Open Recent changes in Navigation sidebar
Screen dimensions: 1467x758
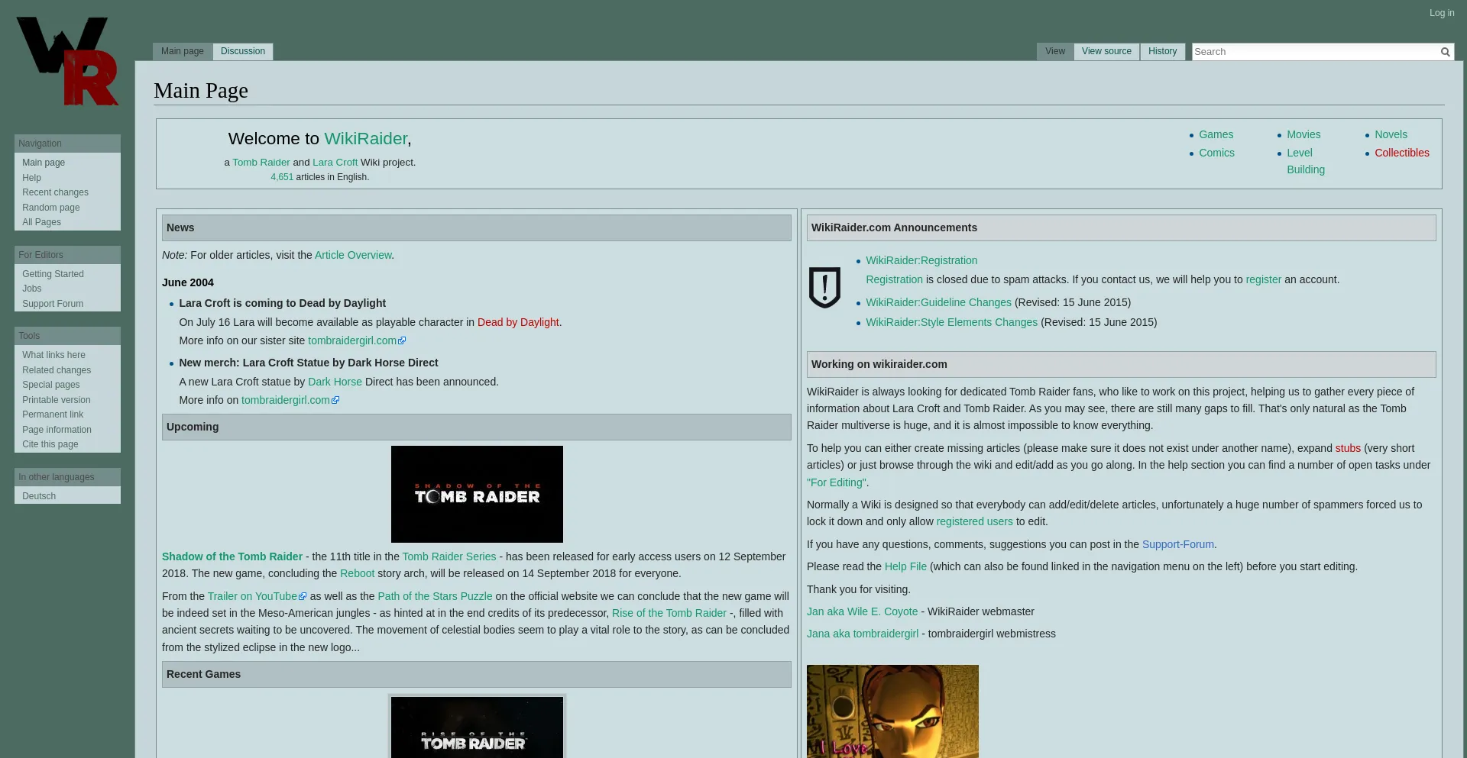pos(55,192)
